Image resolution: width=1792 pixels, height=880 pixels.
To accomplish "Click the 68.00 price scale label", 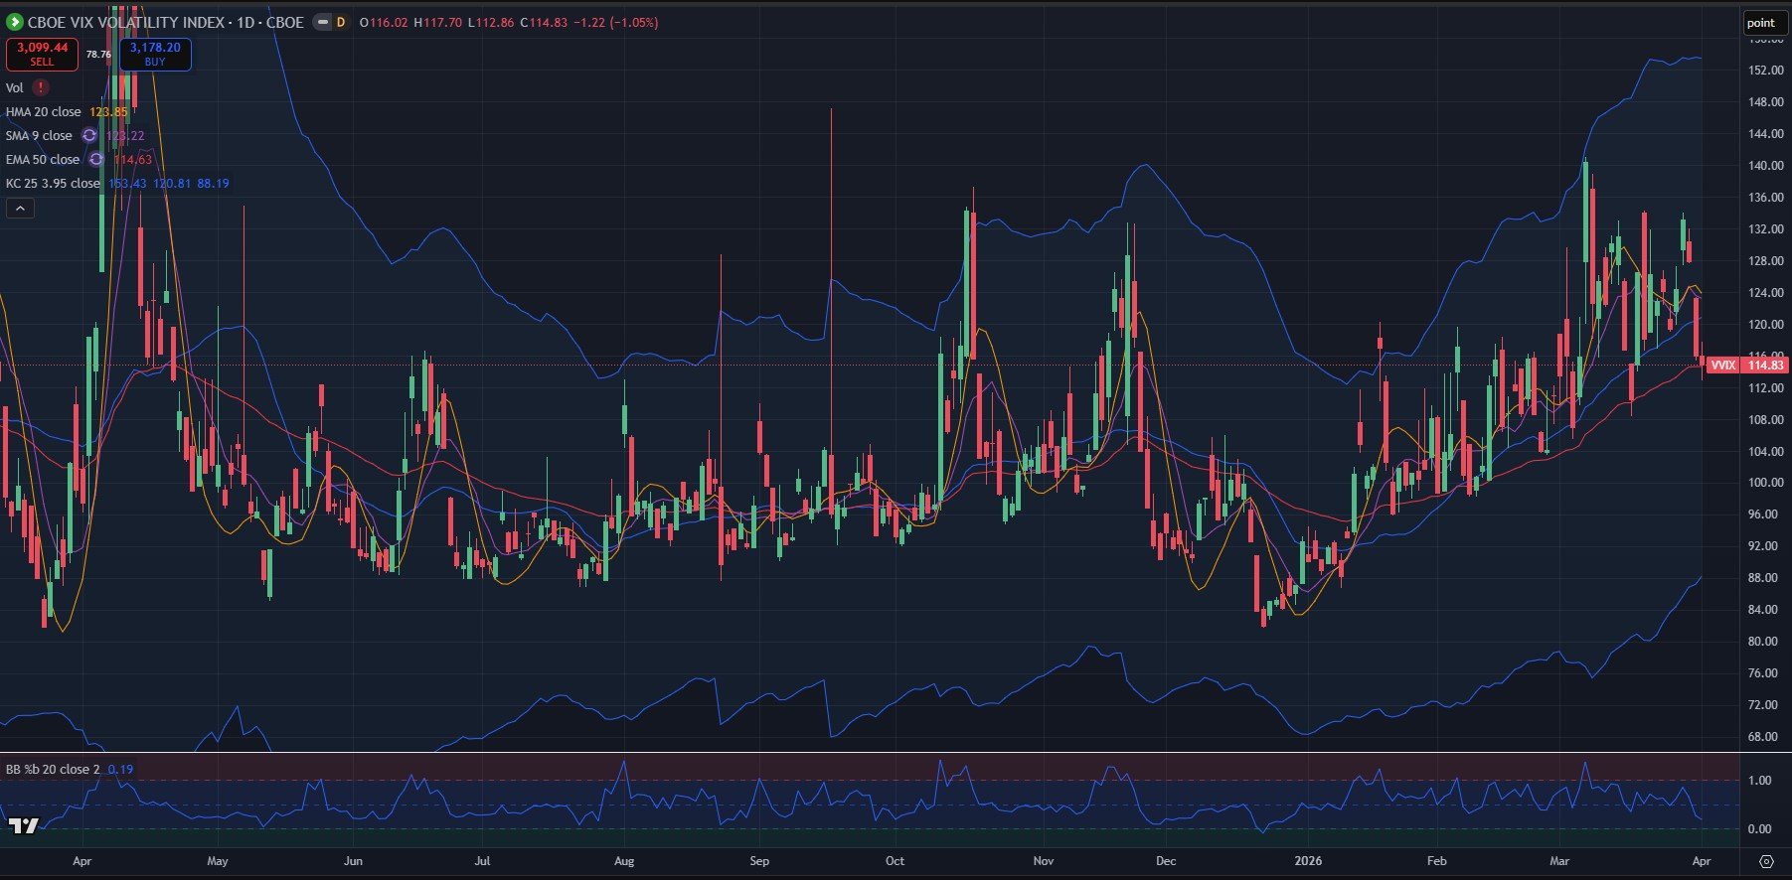I will coord(1763,737).
